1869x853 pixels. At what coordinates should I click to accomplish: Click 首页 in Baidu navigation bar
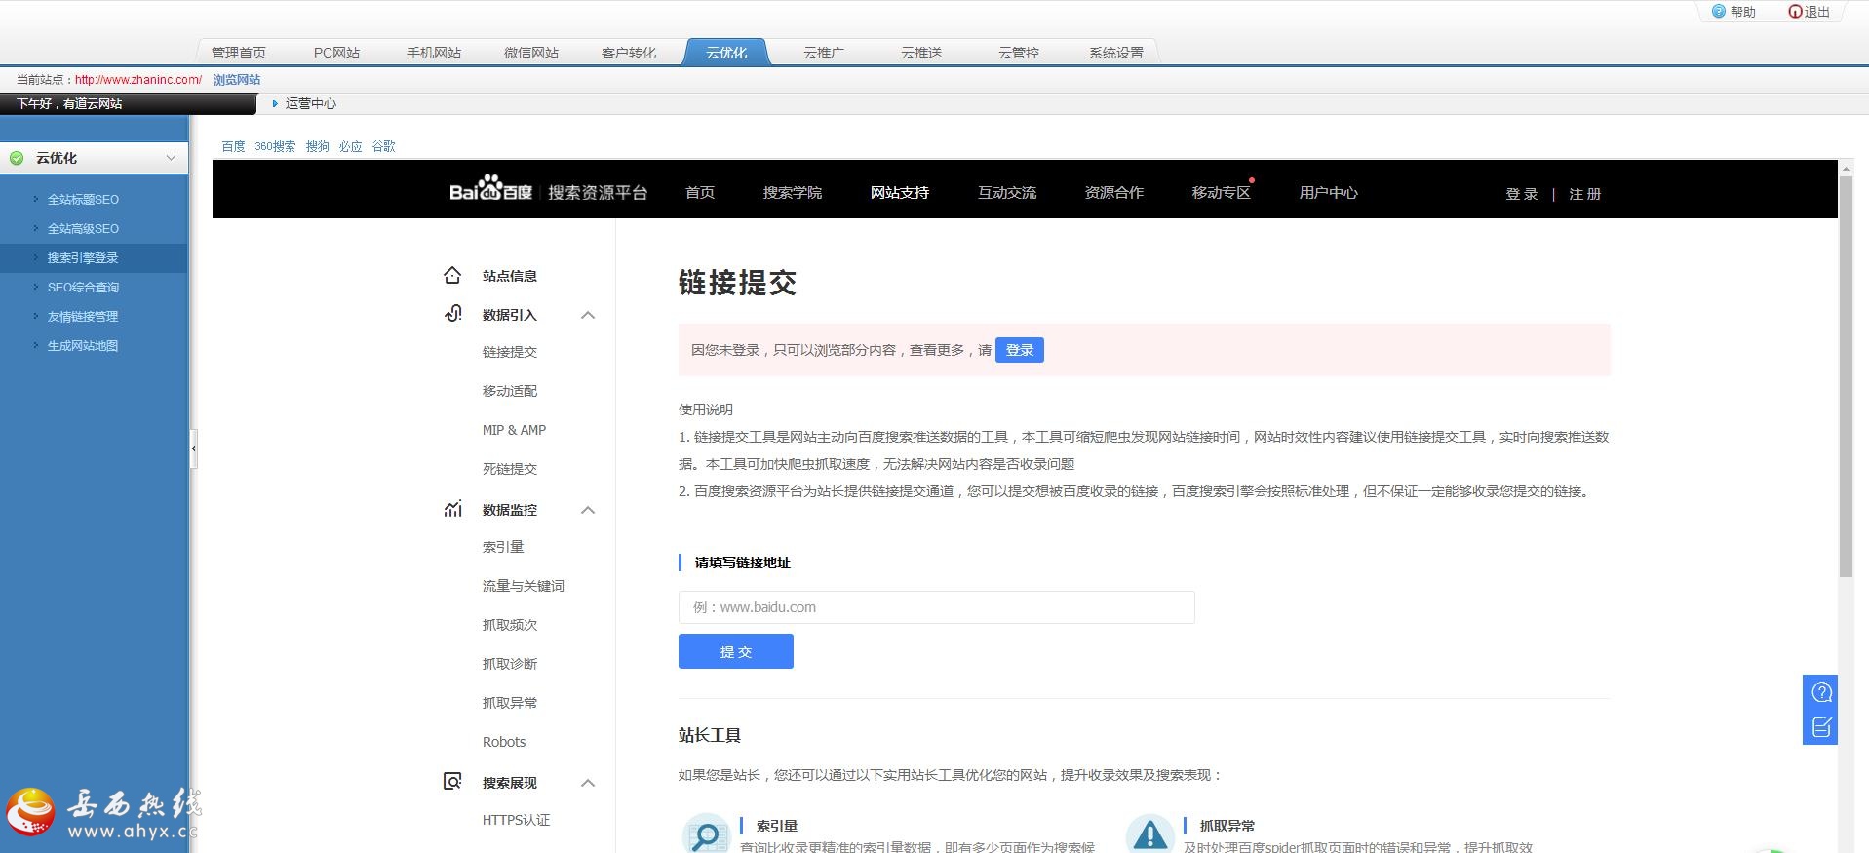pyautogui.click(x=700, y=192)
